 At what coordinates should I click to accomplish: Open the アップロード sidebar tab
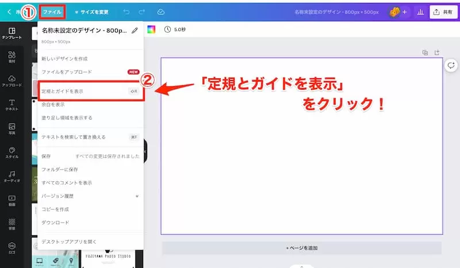click(x=11, y=81)
